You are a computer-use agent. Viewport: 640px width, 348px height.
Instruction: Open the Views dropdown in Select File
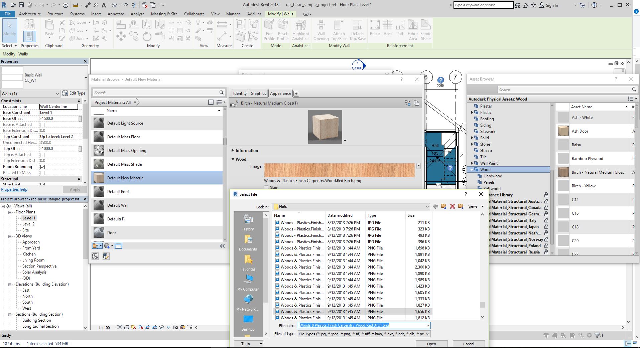[x=476, y=206]
